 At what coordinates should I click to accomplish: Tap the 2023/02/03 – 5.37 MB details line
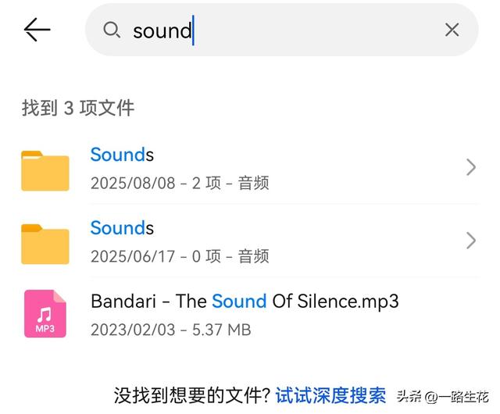pos(170,330)
